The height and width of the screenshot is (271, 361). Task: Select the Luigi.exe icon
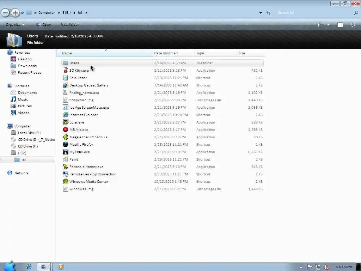(66, 122)
